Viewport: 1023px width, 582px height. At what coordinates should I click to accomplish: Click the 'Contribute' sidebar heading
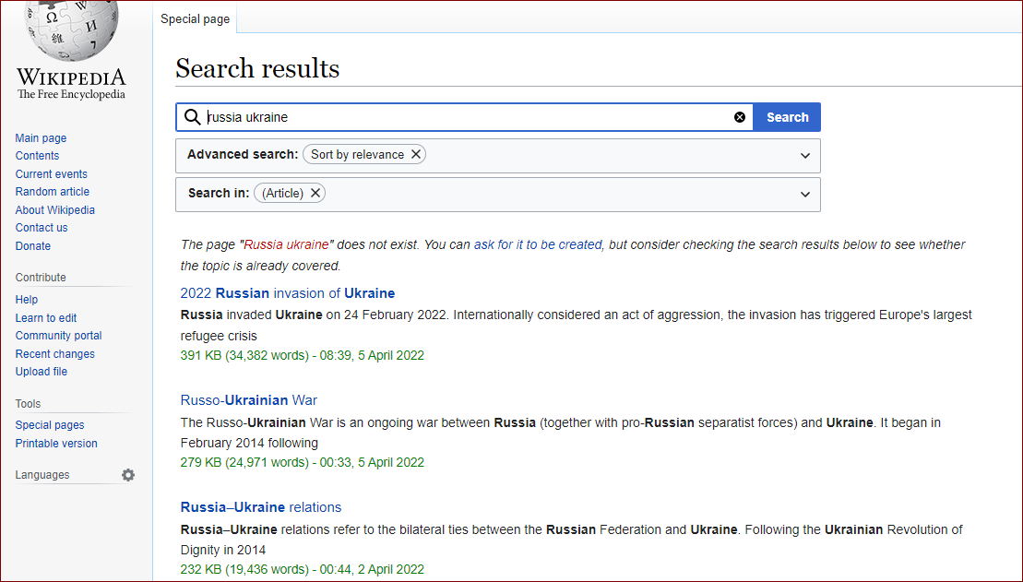coord(41,278)
